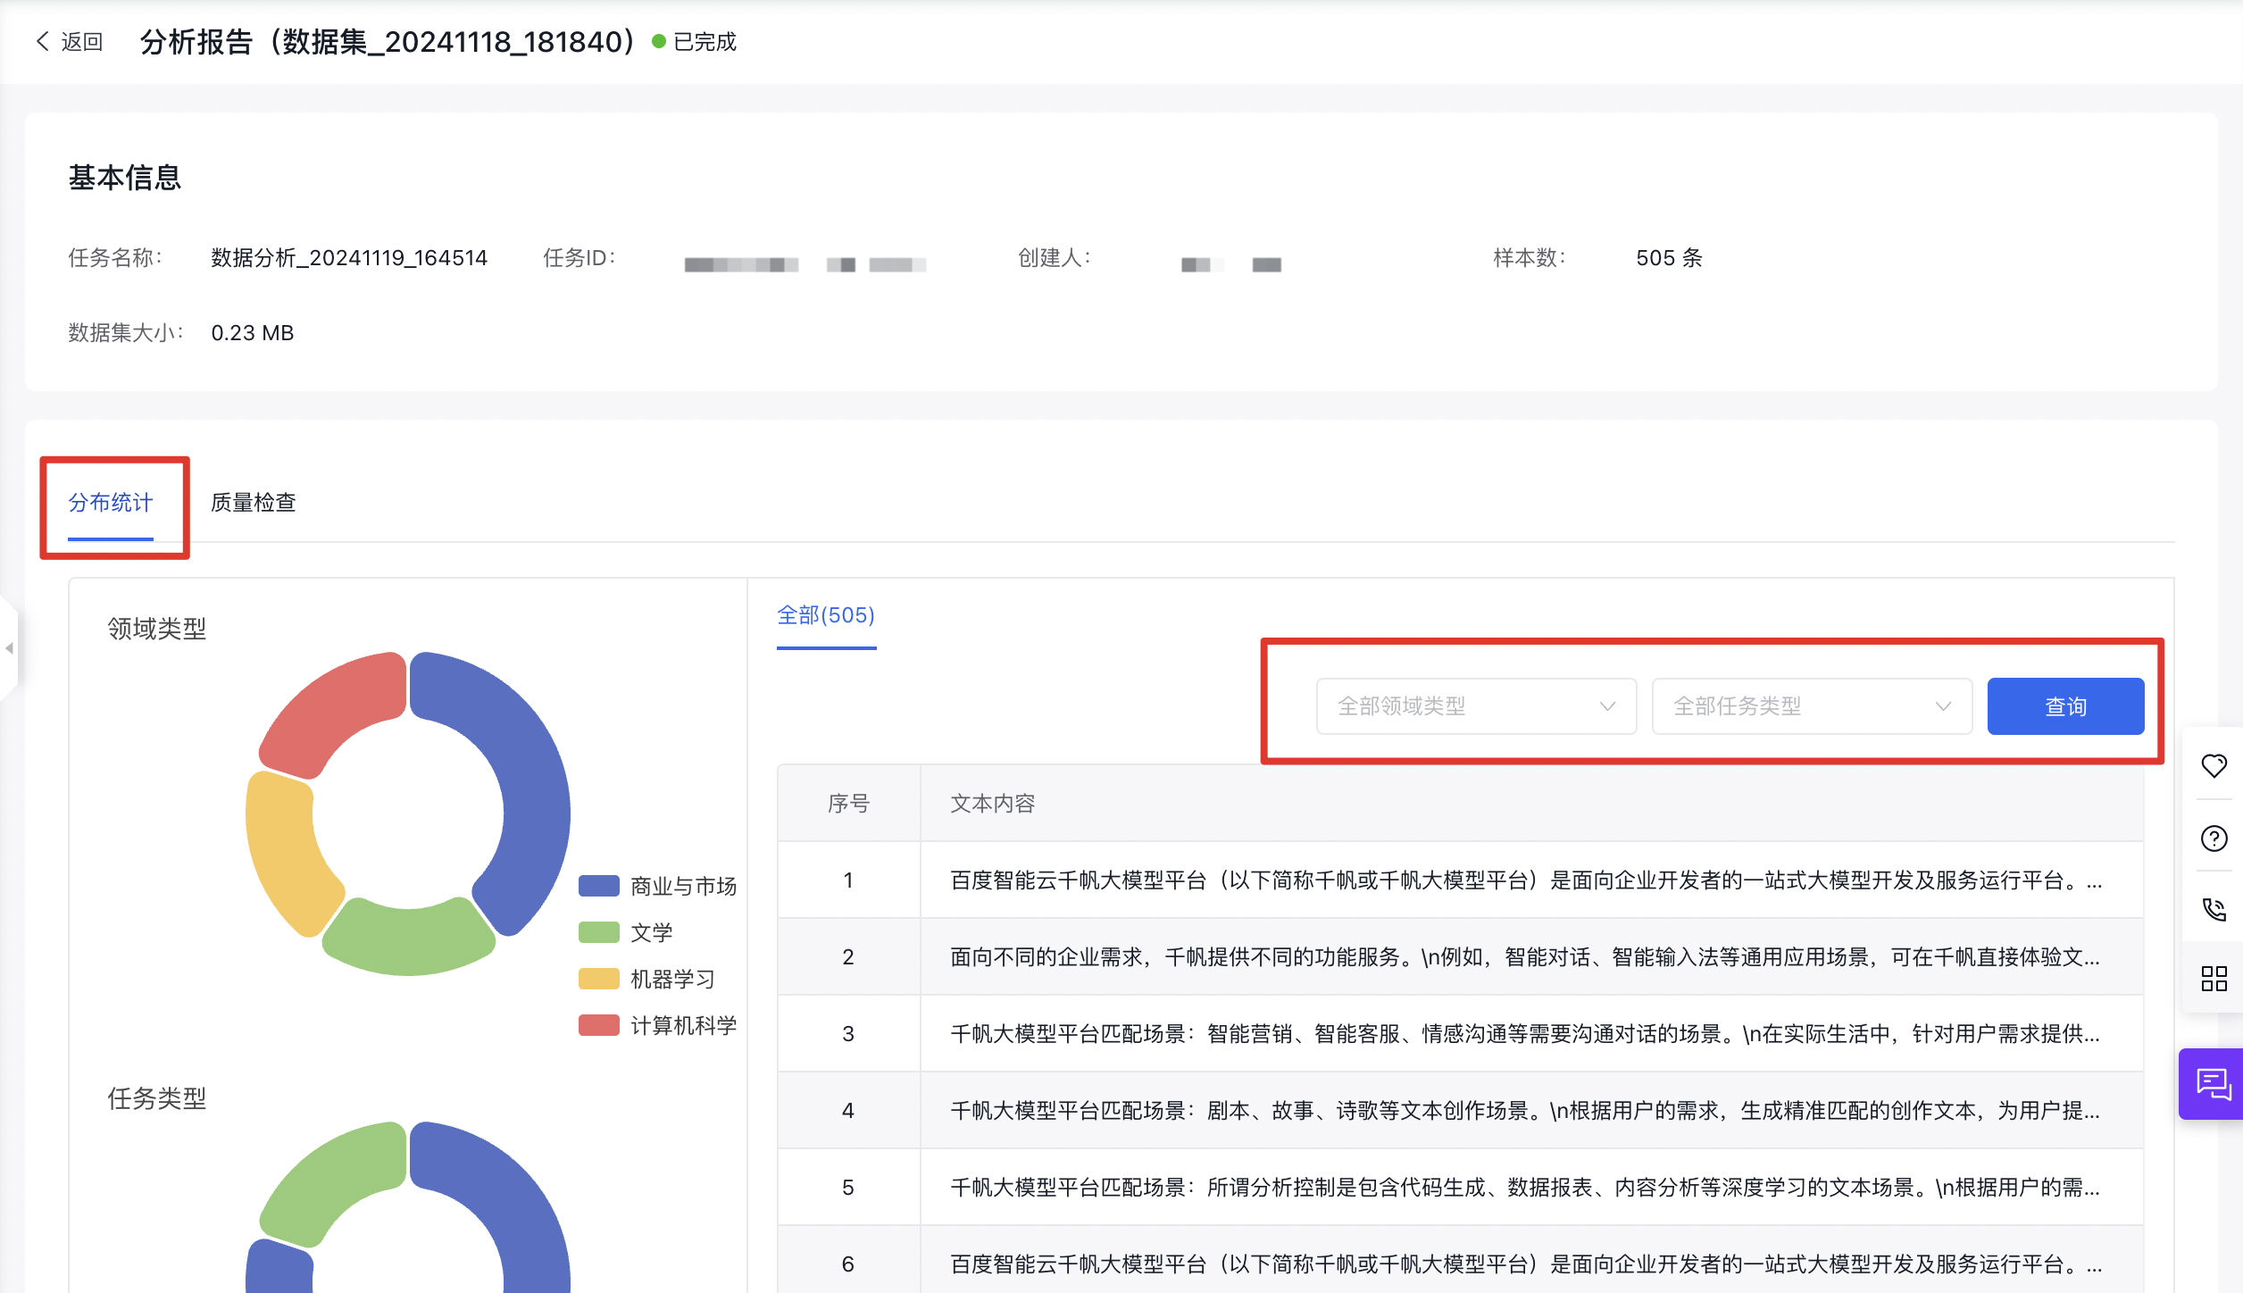
Task: Click the blue 查询 button
Action: pos(2065,706)
